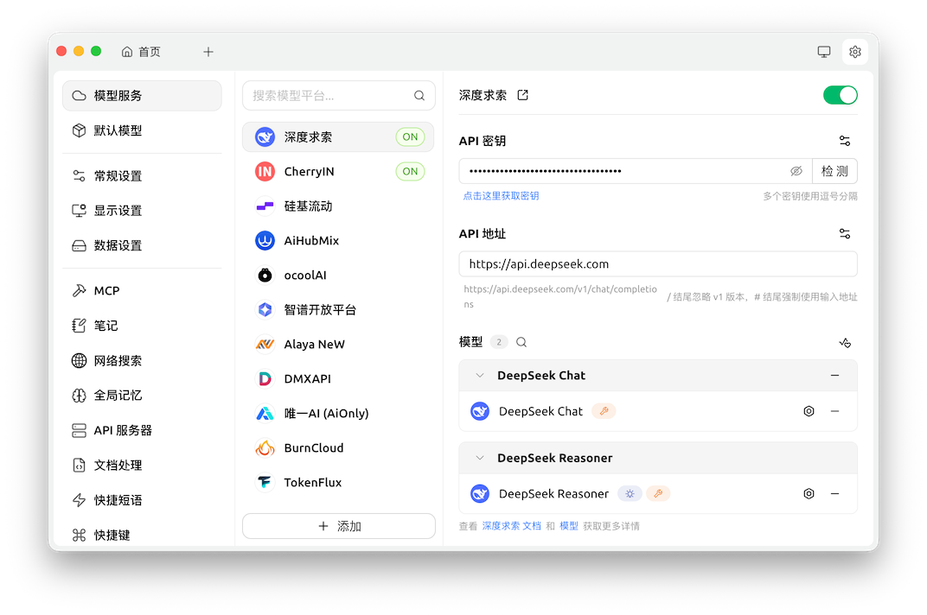Click the 添加 provider button
The height and width of the screenshot is (615, 927).
[339, 526]
